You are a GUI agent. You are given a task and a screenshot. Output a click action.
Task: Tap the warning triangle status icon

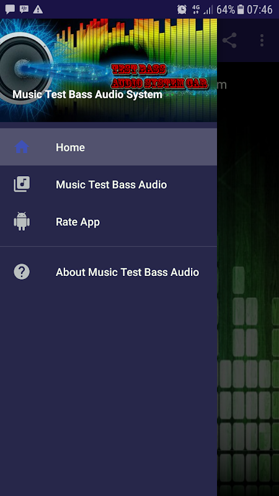38,9
